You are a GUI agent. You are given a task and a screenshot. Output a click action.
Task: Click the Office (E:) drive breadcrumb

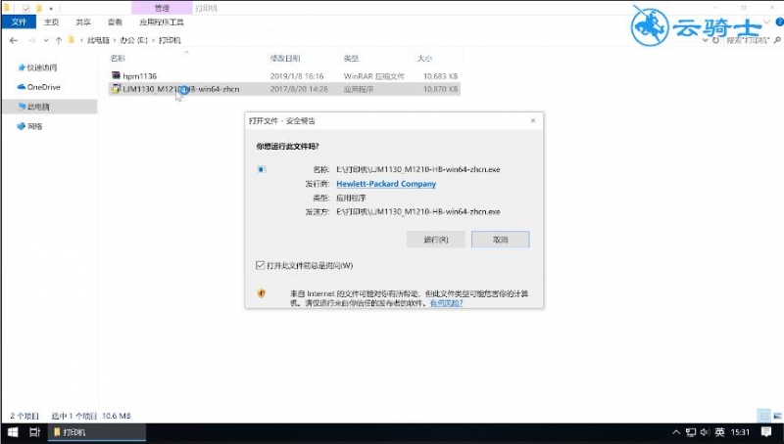click(x=133, y=40)
